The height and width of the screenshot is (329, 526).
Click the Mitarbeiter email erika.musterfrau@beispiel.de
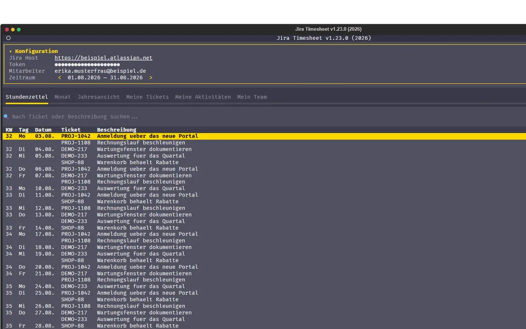coord(100,71)
